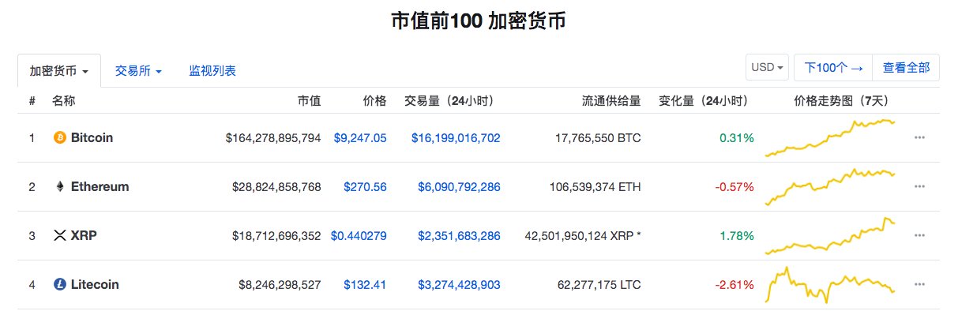Open the Ethereum name link
Screen dimensions: 958x311
[100, 187]
